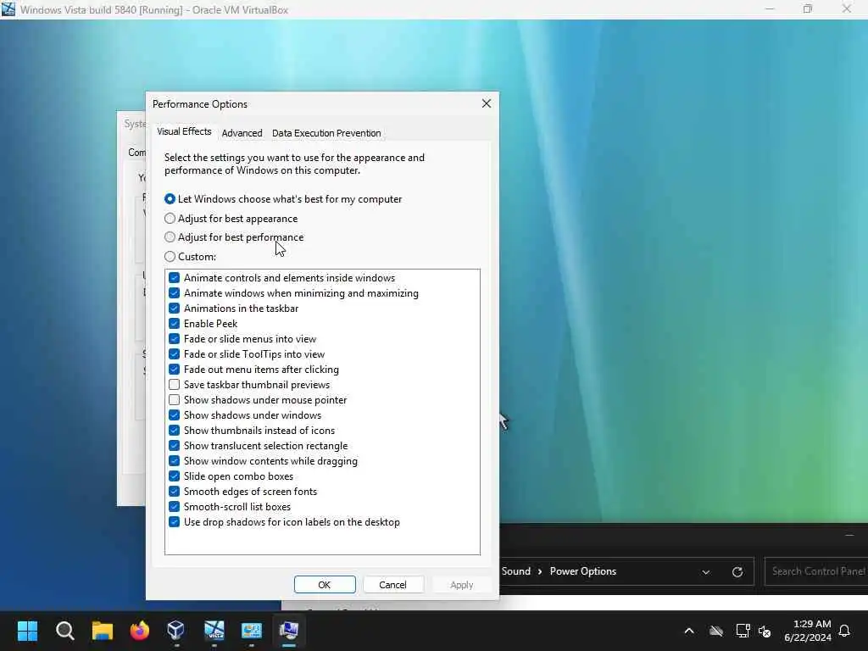This screenshot has width=868, height=651.
Task: Open the Windows Start menu
Action: 27,631
